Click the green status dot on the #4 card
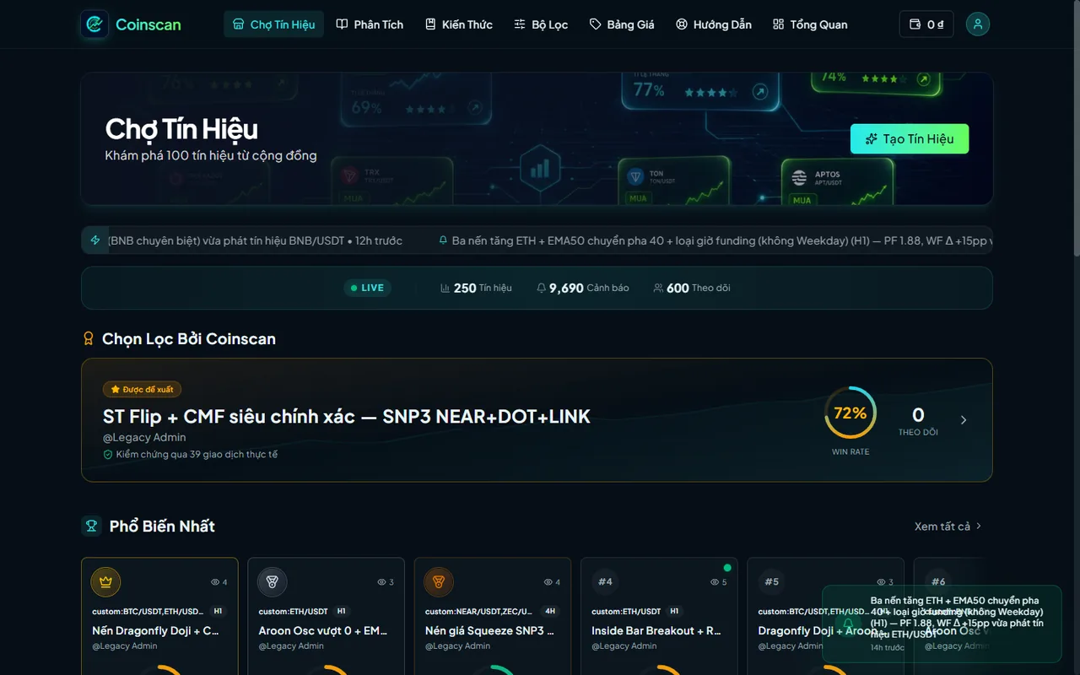This screenshot has height=675, width=1080. pyautogui.click(x=727, y=567)
